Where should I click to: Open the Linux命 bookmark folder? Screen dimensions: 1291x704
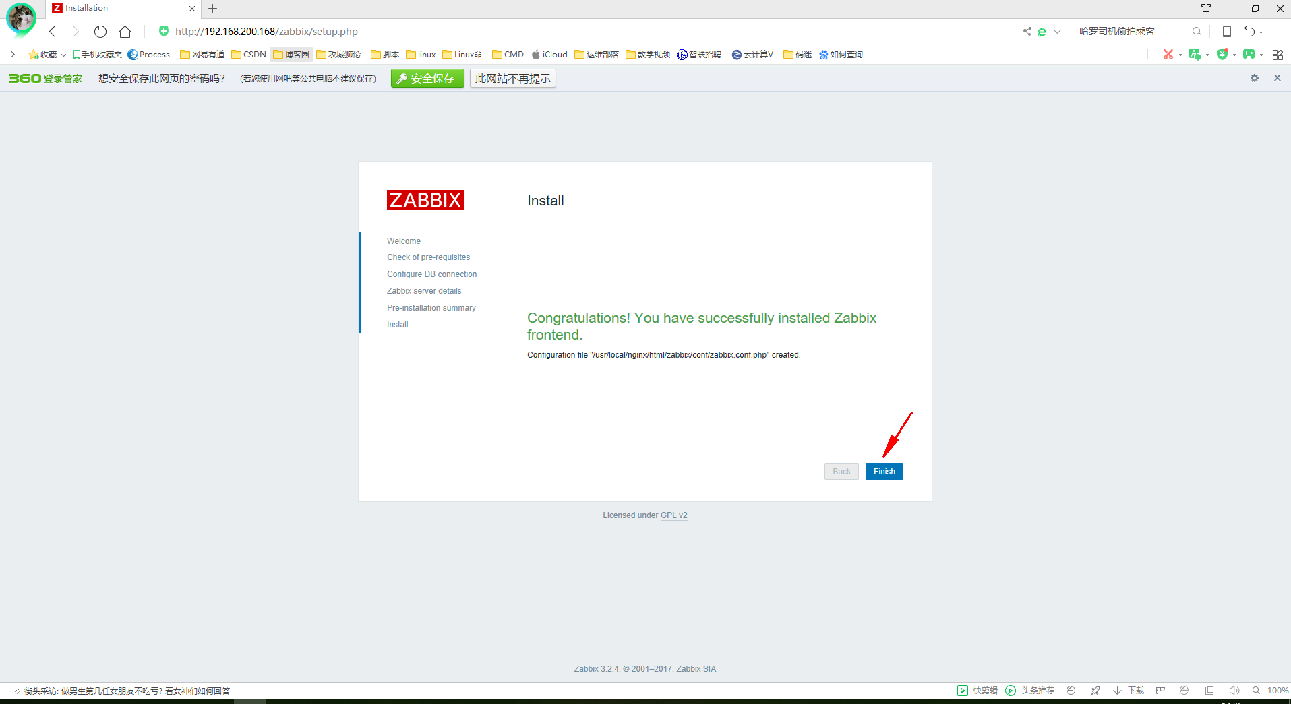(x=462, y=55)
